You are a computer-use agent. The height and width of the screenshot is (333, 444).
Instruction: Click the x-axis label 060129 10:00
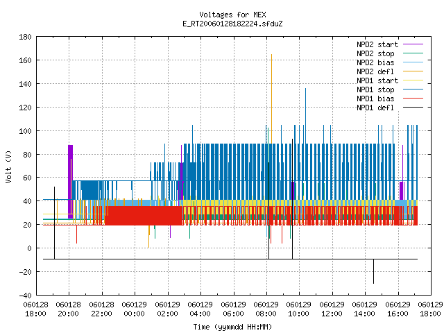(299, 309)
